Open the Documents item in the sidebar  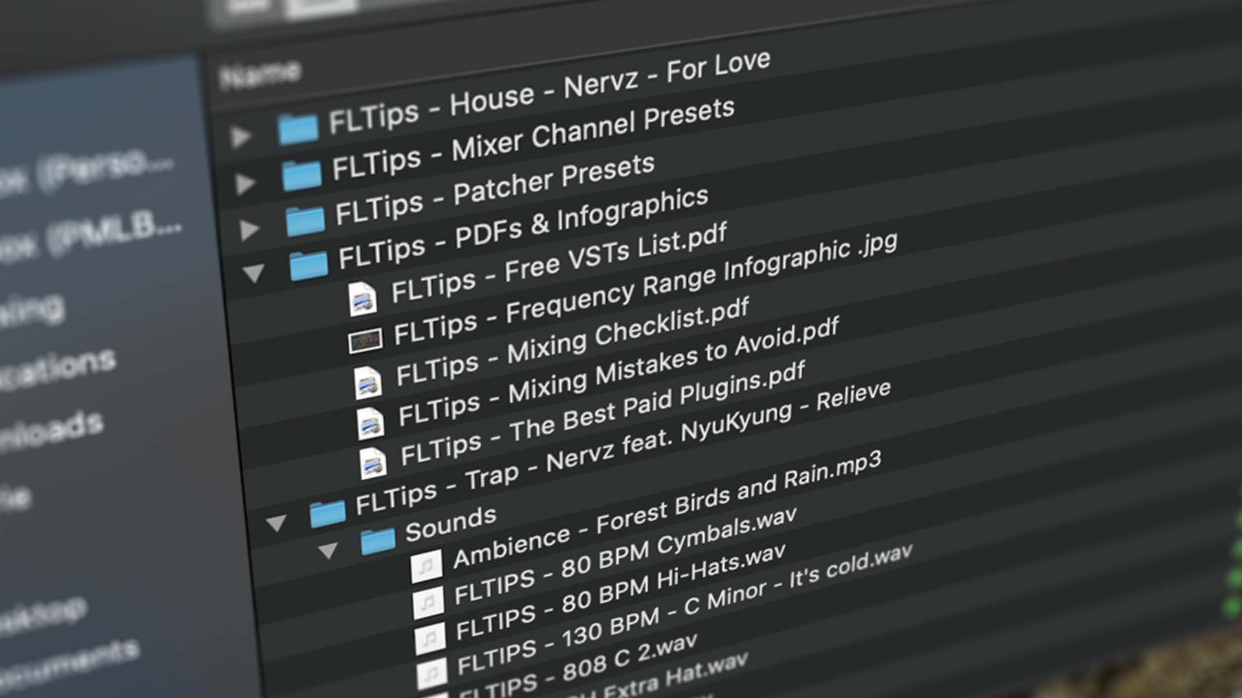pos(69,664)
